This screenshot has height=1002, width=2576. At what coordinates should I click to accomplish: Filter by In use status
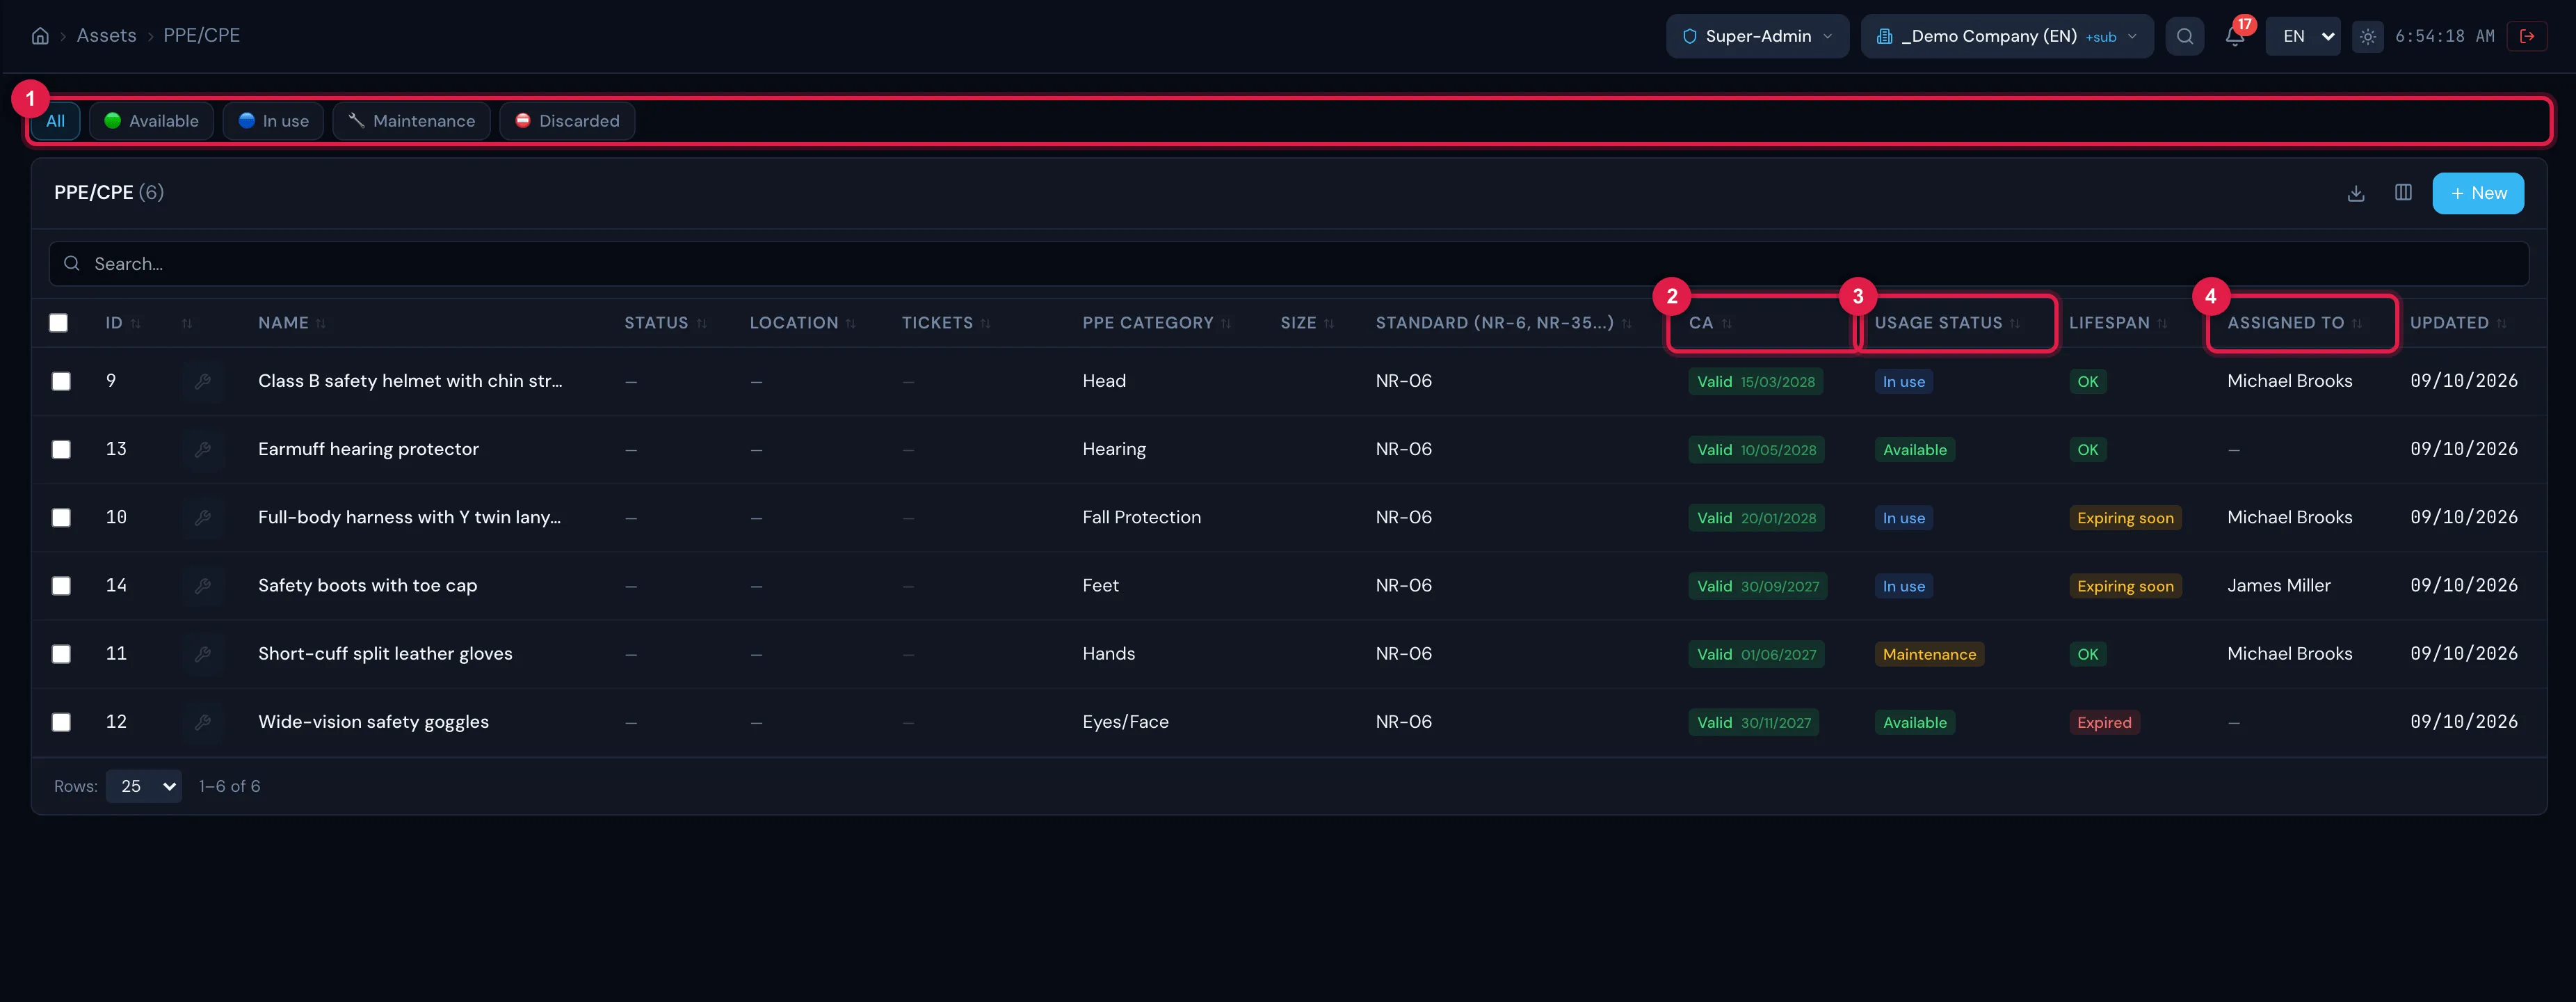[273, 121]
